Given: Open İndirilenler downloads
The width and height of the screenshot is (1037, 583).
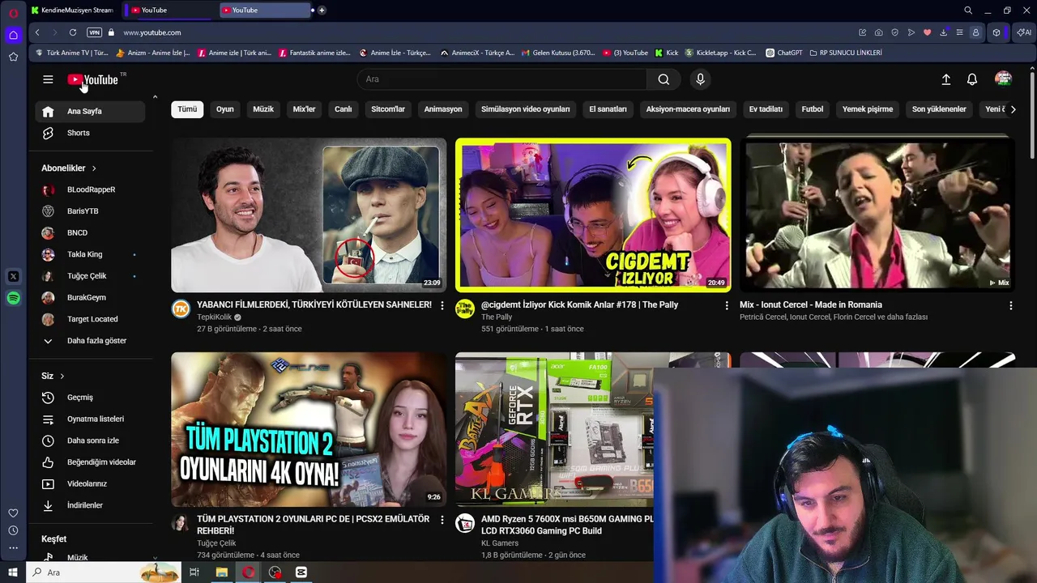Looking at the screenshot, I should pos(90,505).
